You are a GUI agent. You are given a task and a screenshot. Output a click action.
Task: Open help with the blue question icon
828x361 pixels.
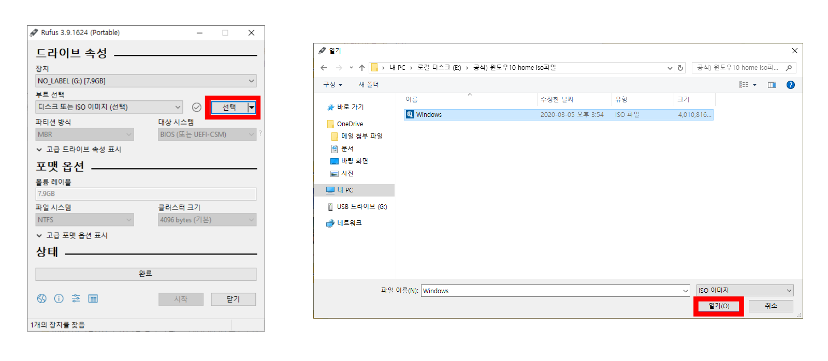(x=790, y=85)
